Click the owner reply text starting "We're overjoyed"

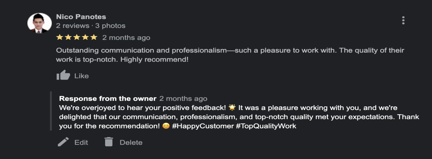pos(141,108)
